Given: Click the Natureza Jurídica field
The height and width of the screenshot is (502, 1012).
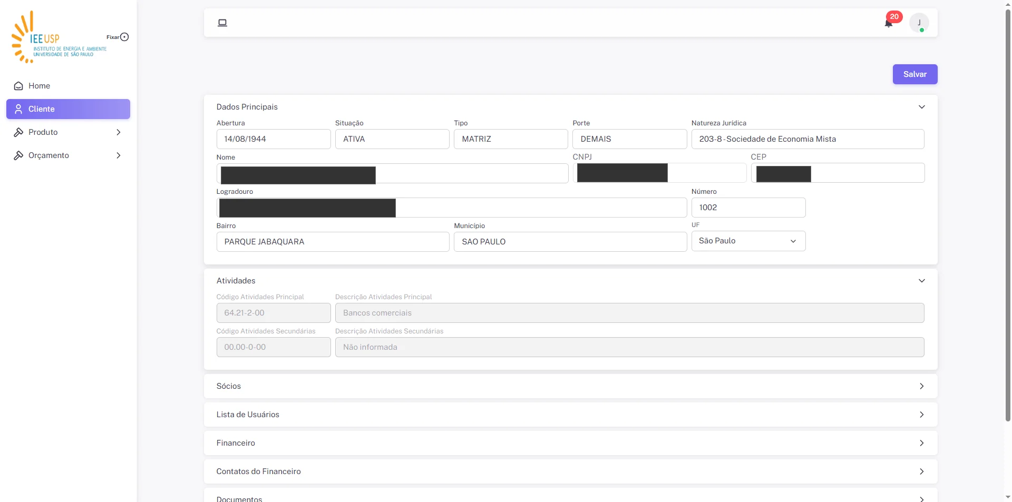Looking at the screenshot, I should pyautogui.click(x=807, y=139).
